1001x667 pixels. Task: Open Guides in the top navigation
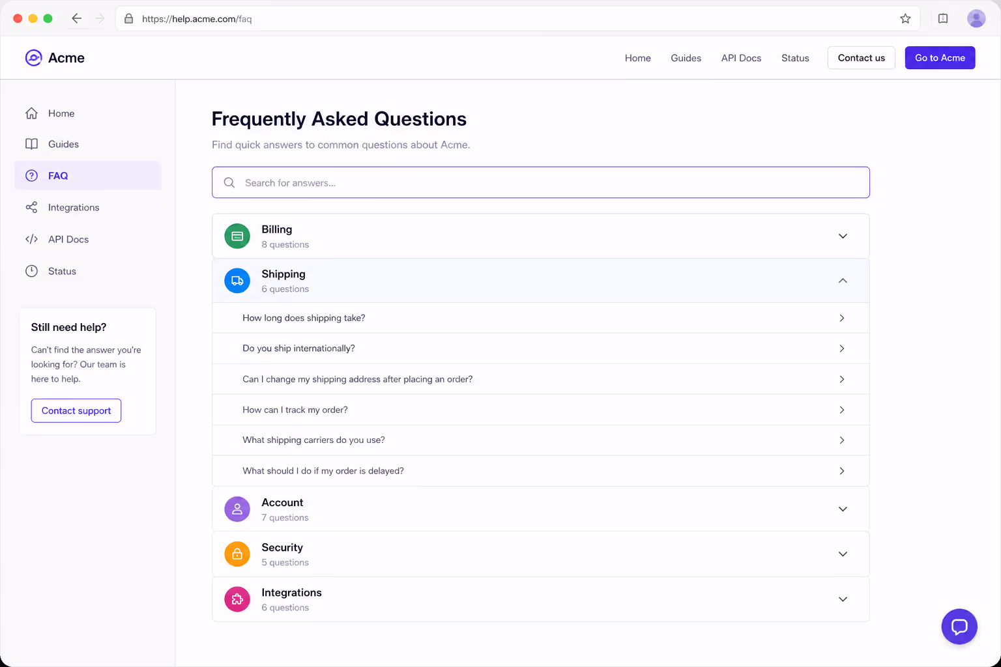click(x=686, y=58)
